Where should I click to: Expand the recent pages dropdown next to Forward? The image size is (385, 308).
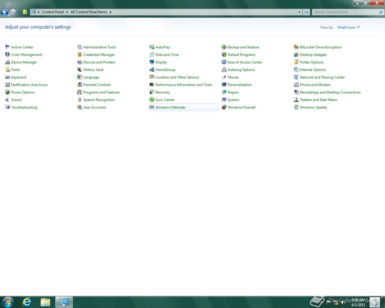coord(19,12)
